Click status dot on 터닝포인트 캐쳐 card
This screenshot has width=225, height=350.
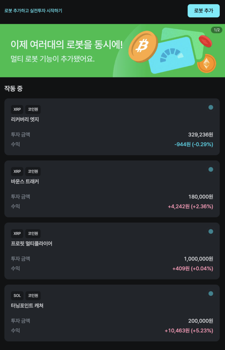(x=211, y=294)
